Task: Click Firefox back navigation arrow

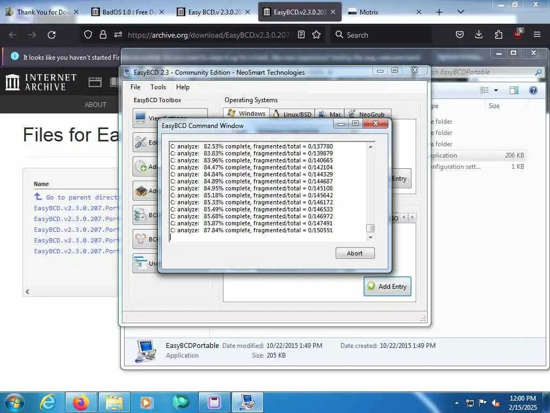Action: click(x=13, y=35)
